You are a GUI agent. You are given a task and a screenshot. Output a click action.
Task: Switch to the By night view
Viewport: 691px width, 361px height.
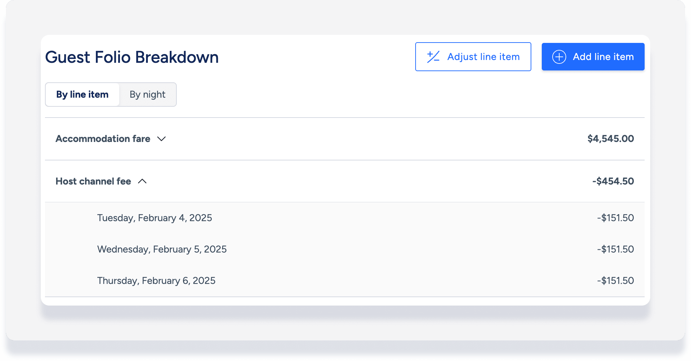click(x=147, y=95)
